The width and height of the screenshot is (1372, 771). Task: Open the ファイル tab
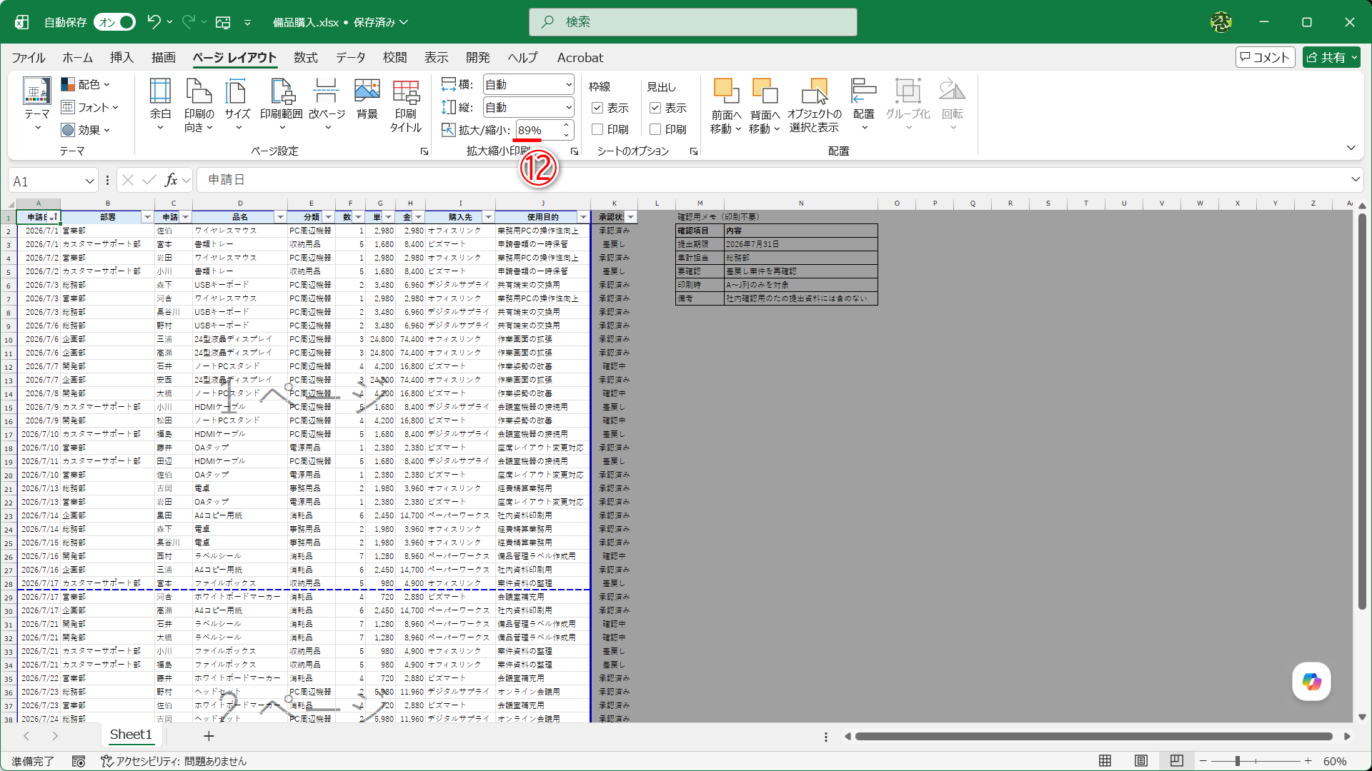point(29,58)
